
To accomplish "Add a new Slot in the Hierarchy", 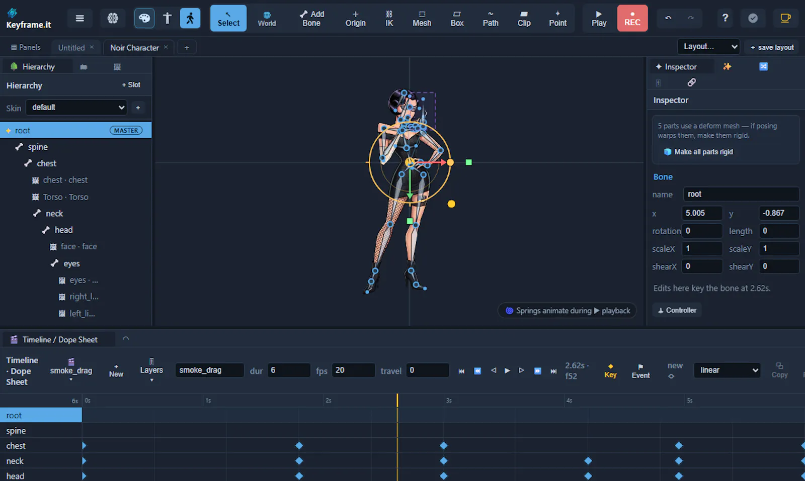I will [x=131, y=85].
